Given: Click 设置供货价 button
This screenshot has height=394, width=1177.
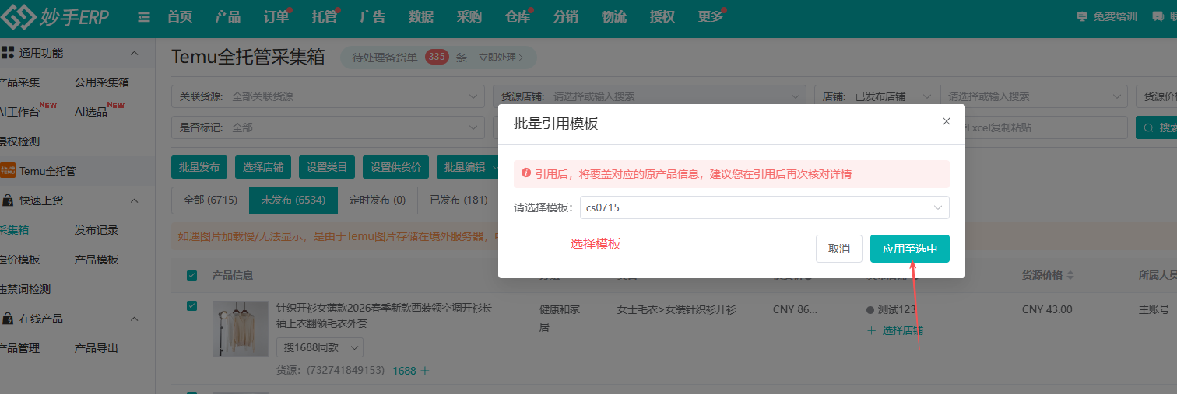Looking at the screenshot, I should point(395,167).
